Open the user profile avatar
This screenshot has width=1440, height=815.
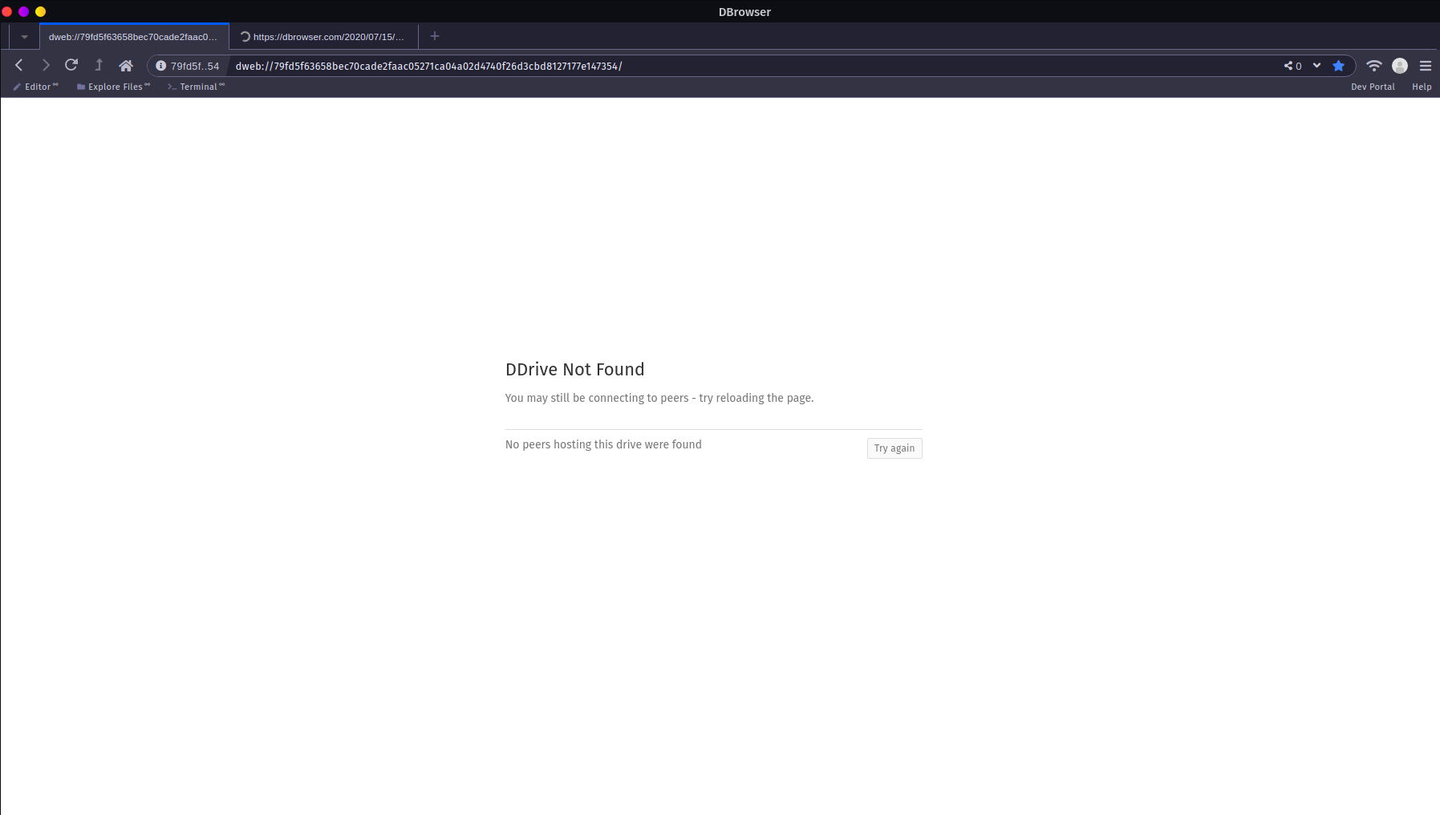click(1400, 66)
